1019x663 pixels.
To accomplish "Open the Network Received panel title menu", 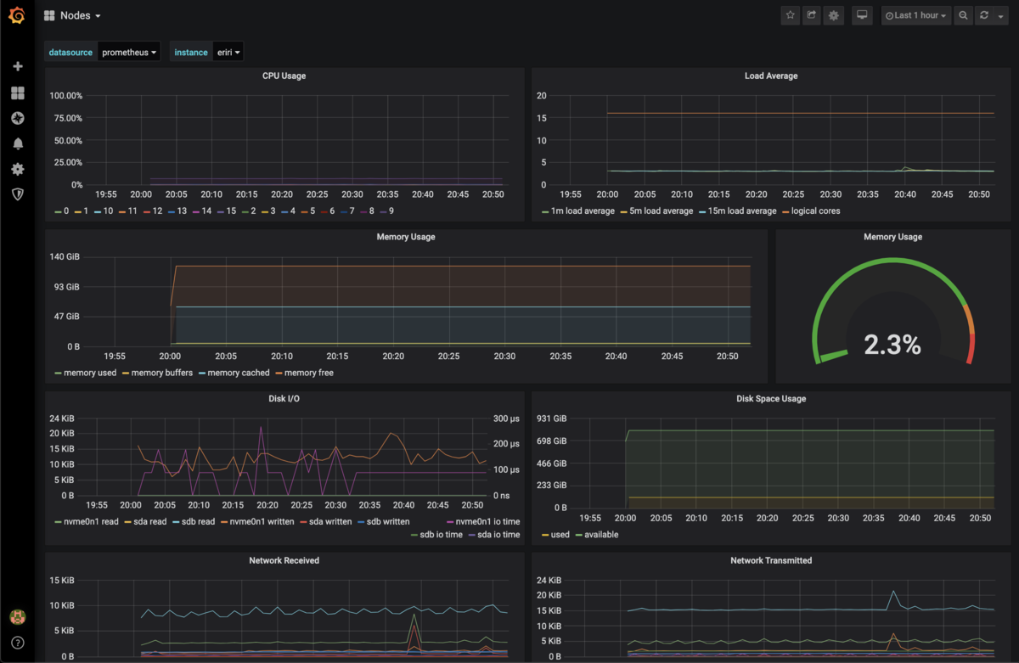I will pyautogui.click(x=284, y=560).
